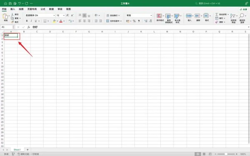Click the AutoSum sigma icon
The height and width of the screenshot is (156, 250).
(217, 14)
